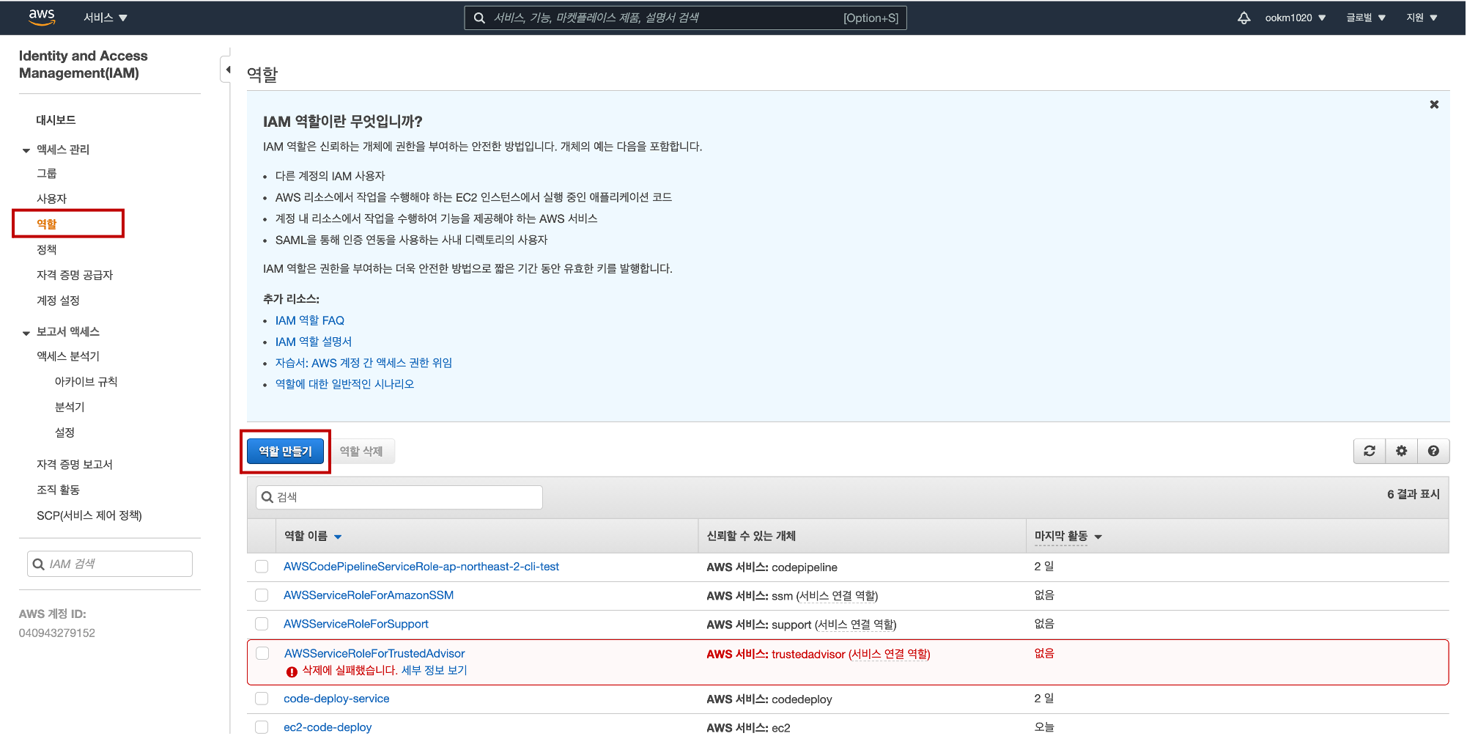Open 역할에 대한 일반적인 시나리오 link

344,384
